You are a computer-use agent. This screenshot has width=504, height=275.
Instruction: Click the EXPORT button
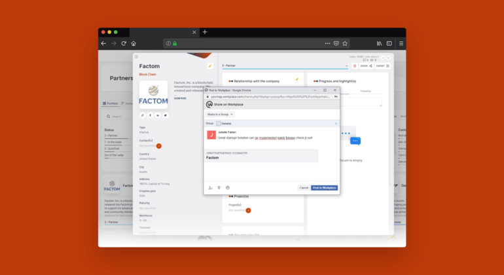click(x=383, y=66)
